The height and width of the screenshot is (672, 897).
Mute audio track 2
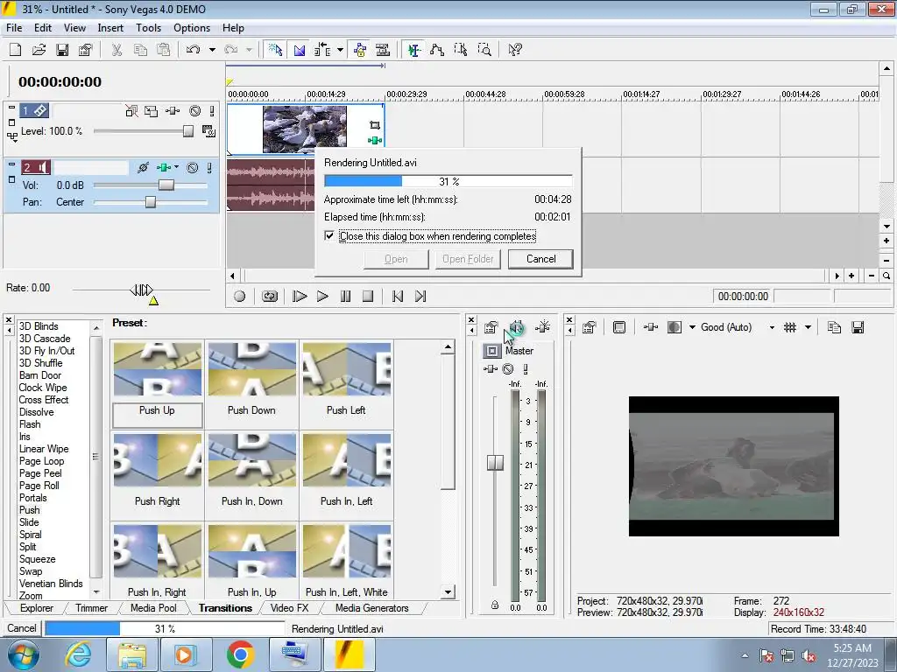point(193,168)
